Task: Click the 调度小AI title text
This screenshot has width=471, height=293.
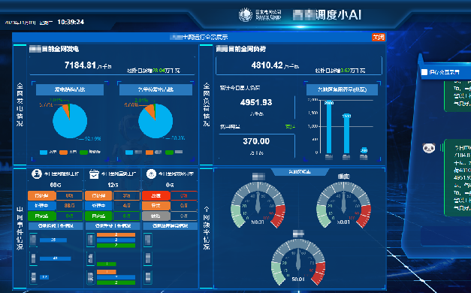Action: pos(339,15)
